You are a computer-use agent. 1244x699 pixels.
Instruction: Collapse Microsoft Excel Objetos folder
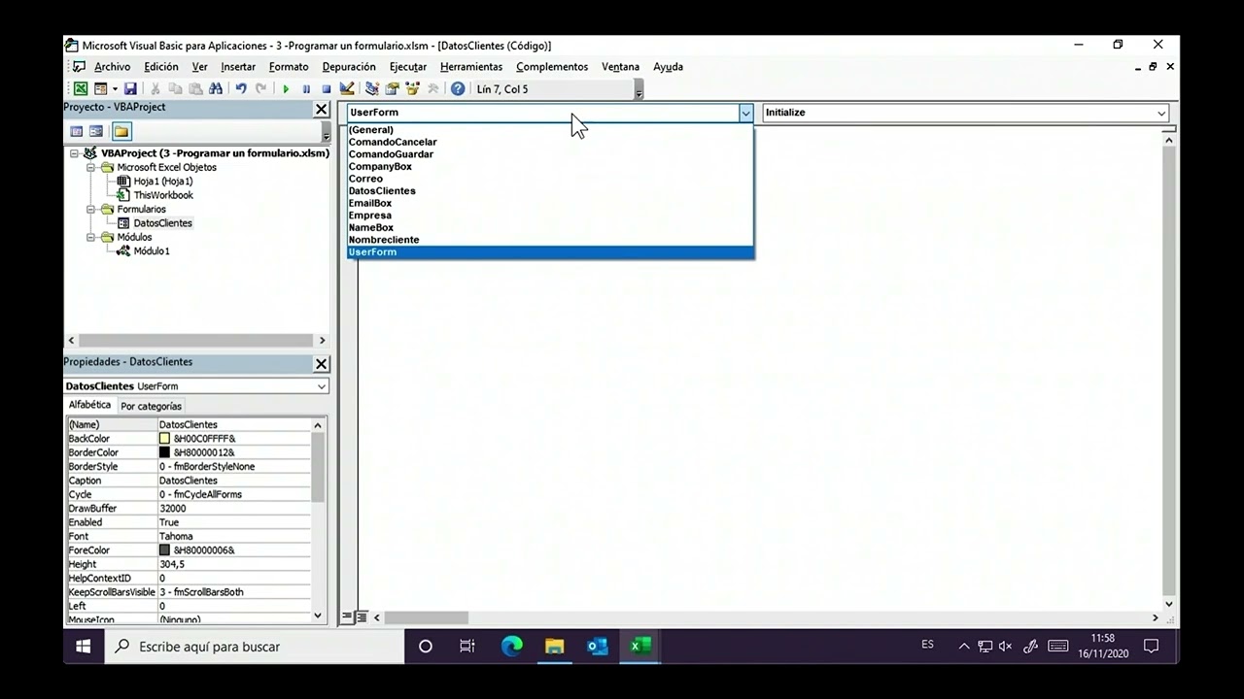click(91, 167)
